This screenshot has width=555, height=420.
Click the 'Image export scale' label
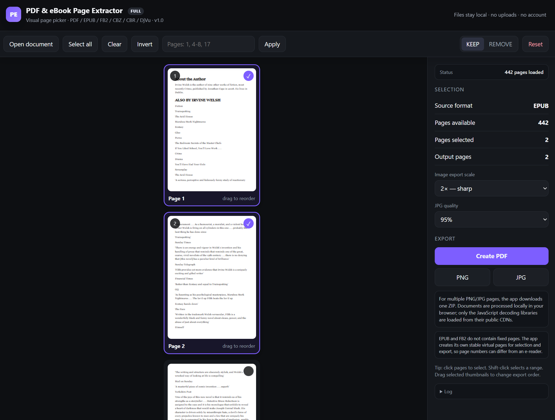coord(455,175)
